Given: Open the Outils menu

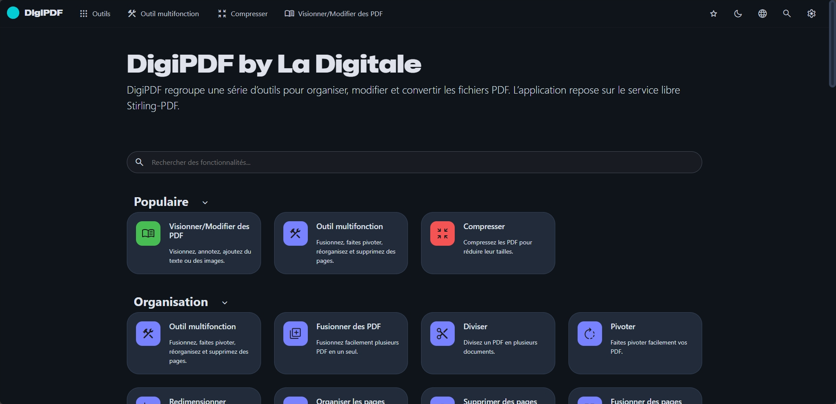Looking at the screenshot, I should coord(95,14).
